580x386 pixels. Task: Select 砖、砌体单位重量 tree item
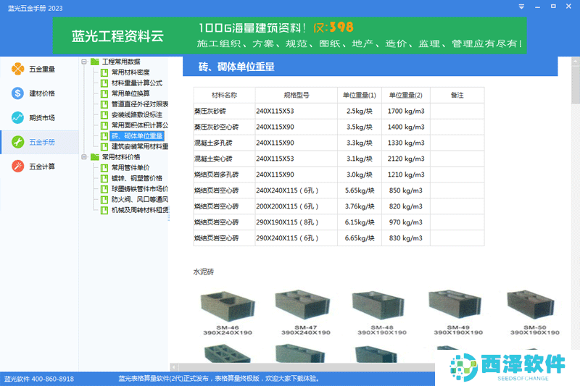point(137,136)
